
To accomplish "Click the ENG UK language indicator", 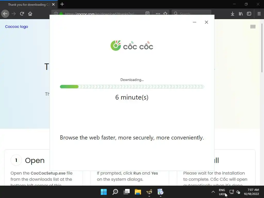I will pyautogui.click(x=222, y=192).
